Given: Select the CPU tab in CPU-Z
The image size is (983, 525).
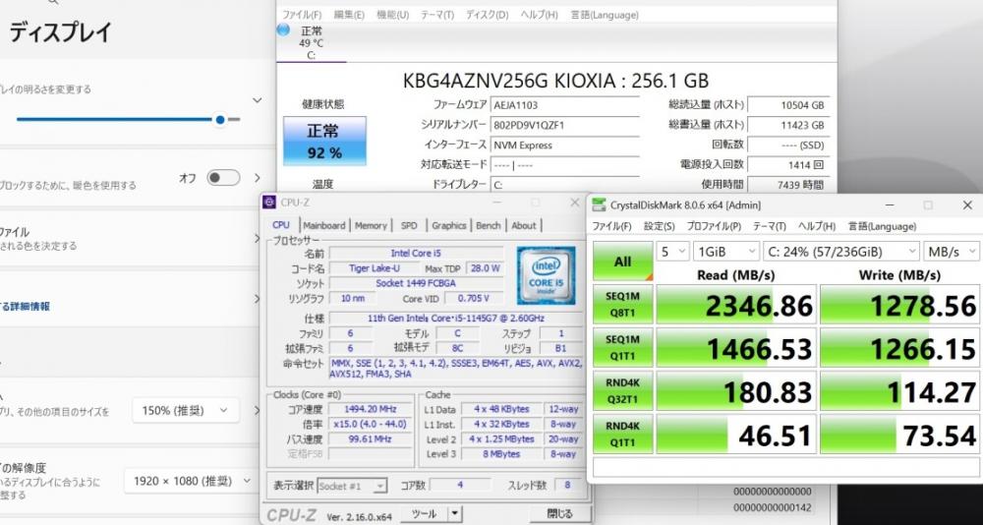Looking at the screenshot, I should pyautogui.click(x=281, y=224).
